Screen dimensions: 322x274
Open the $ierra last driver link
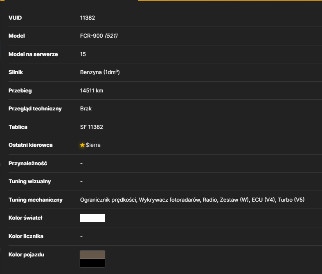[93, 145]
